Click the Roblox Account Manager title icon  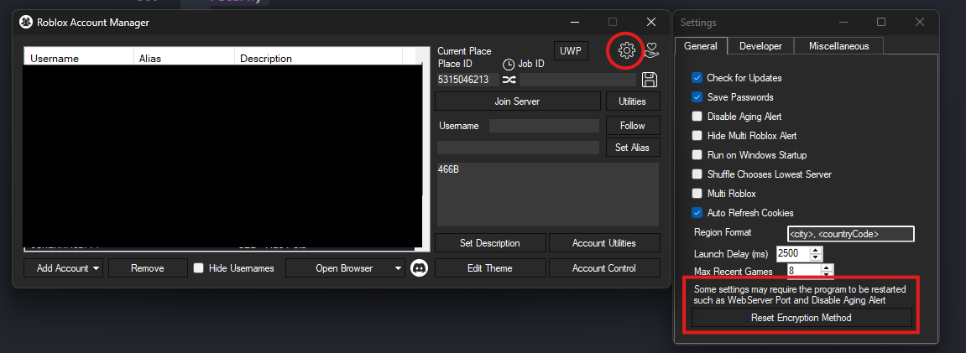pos(26,22)
